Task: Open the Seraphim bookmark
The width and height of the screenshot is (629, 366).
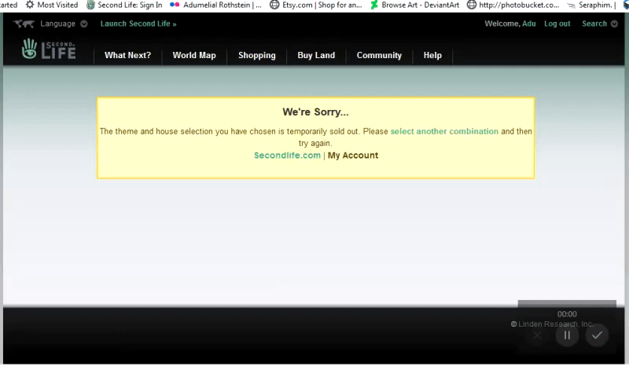Action: tap(591, 5)
